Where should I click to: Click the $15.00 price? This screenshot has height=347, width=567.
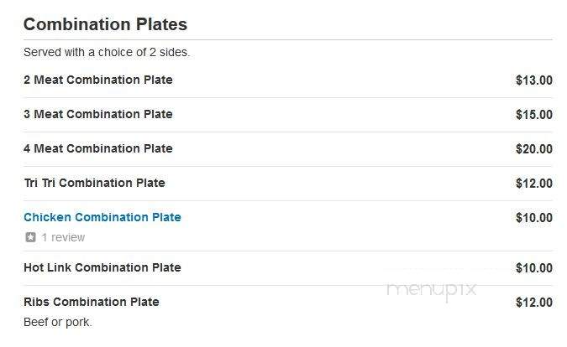[x=534, y=114]
